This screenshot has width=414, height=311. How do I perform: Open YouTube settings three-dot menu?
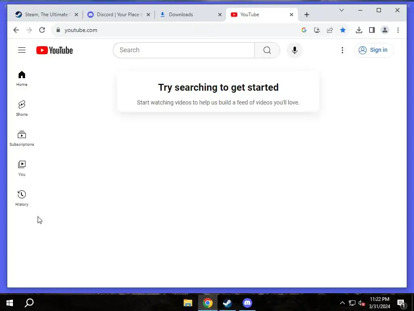pyautogui.click(x=342, y=50)
